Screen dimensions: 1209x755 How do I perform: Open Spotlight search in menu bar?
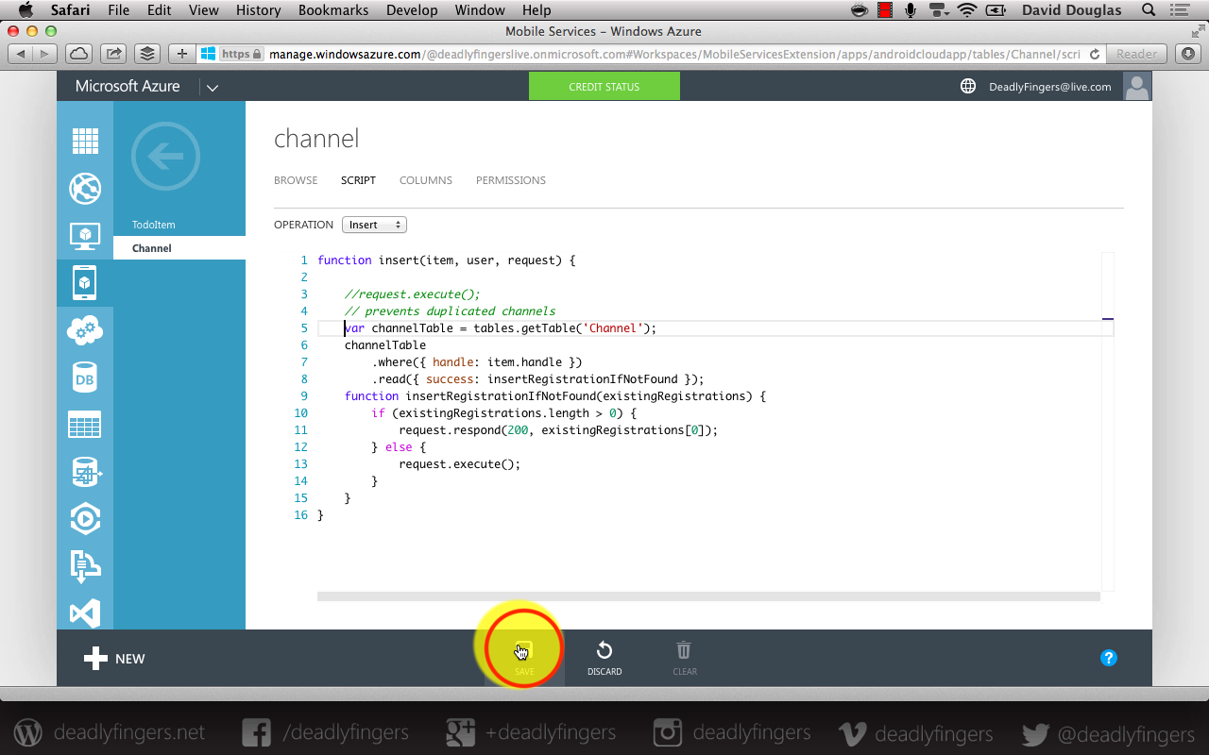(1149, 10)
